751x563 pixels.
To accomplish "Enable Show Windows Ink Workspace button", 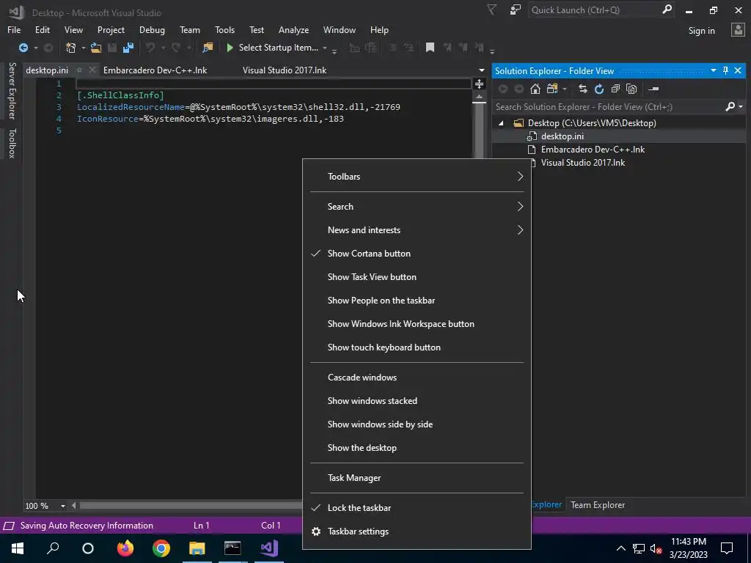I will click(417, 324).
